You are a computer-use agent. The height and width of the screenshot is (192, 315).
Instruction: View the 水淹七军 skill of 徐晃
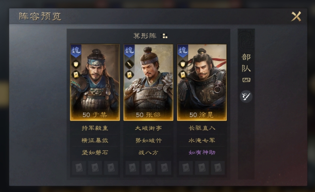pyautogui.click(x=202, y=140)
